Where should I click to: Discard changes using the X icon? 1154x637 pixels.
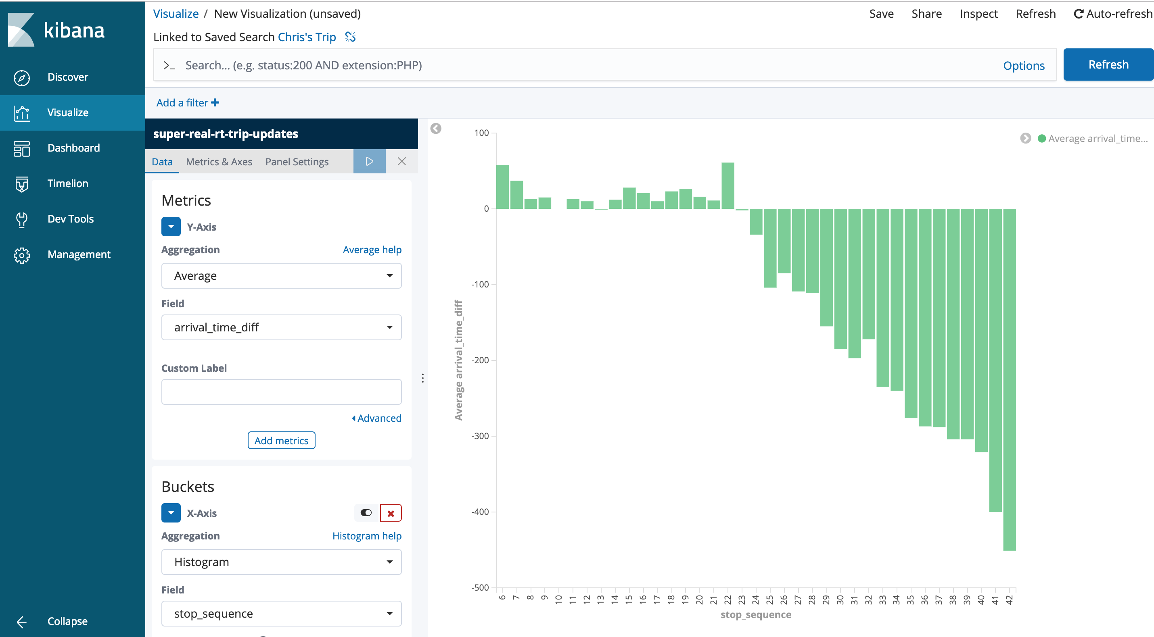pos(401,161)
